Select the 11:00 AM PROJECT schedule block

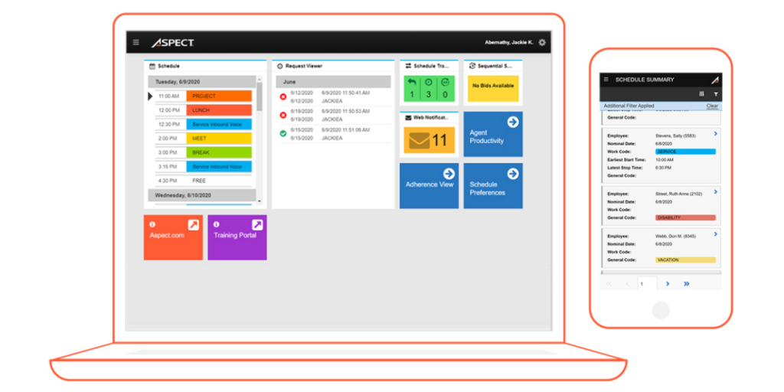[219, 96]
